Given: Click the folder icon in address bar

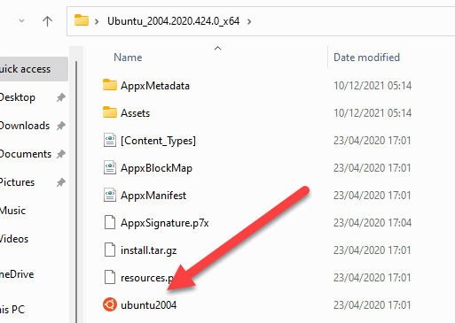Looking at the screenshot, I should 82,20.
